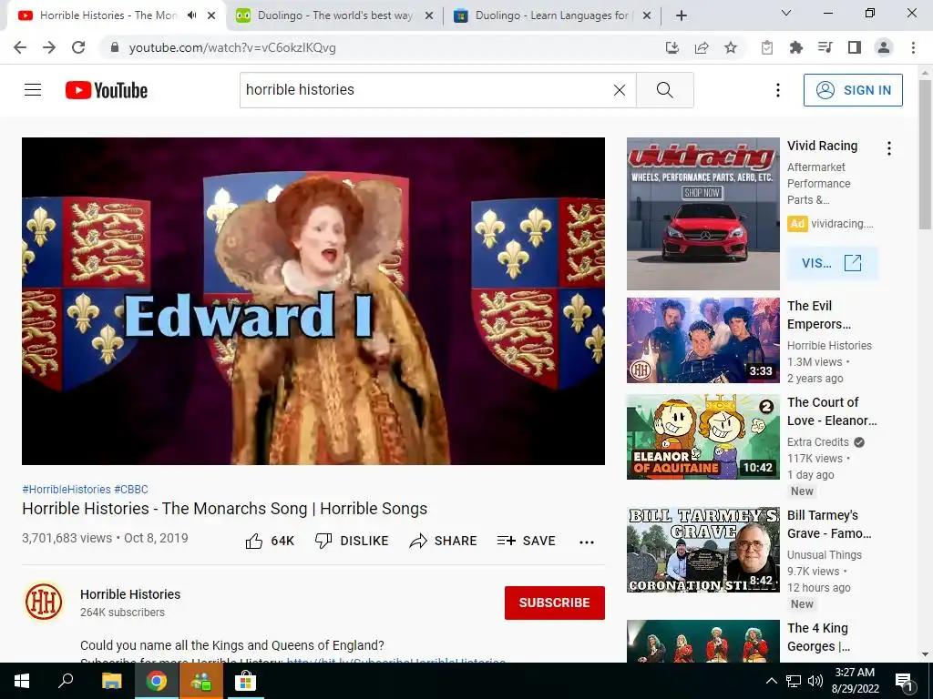933x699 pixels.
Task: Click The Court of Love title
Action: coord(832,411)
